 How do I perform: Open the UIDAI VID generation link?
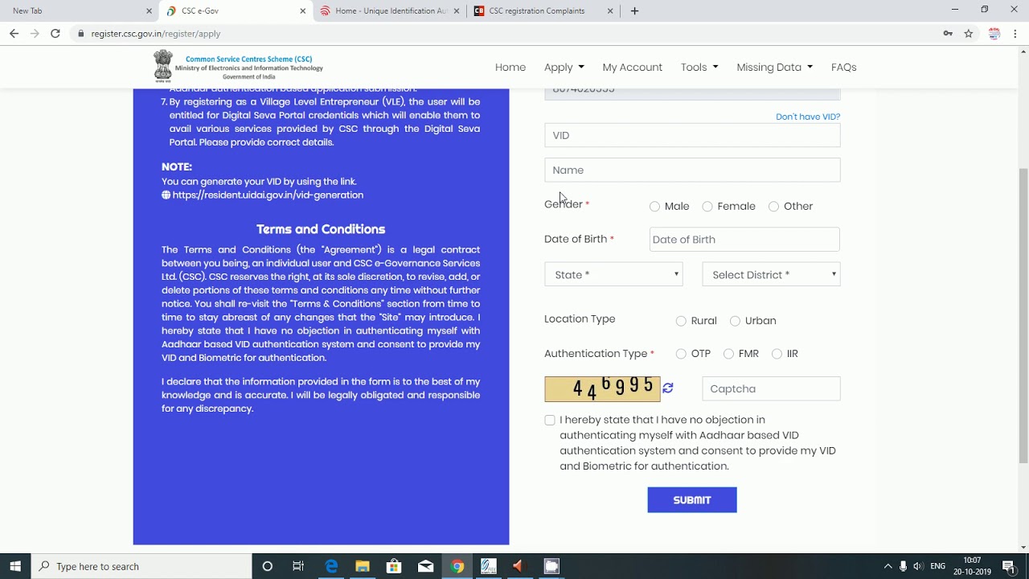(268, 195)
